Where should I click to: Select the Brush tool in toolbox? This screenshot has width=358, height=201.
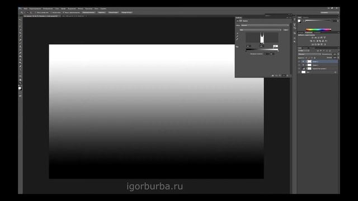tap(20, 43)
